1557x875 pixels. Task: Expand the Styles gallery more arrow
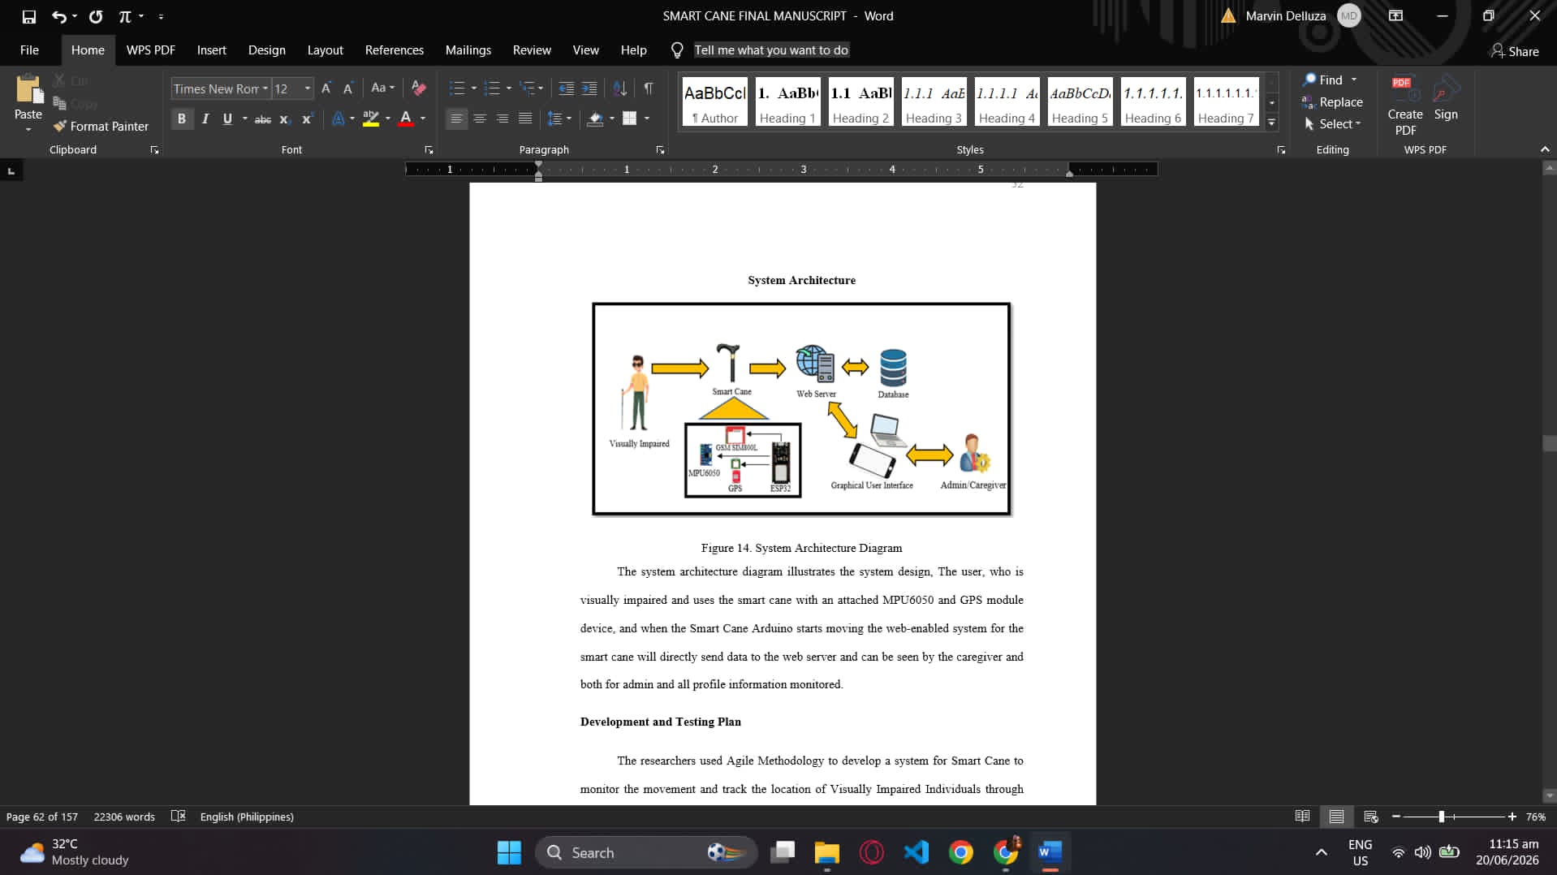[1272, 123]
